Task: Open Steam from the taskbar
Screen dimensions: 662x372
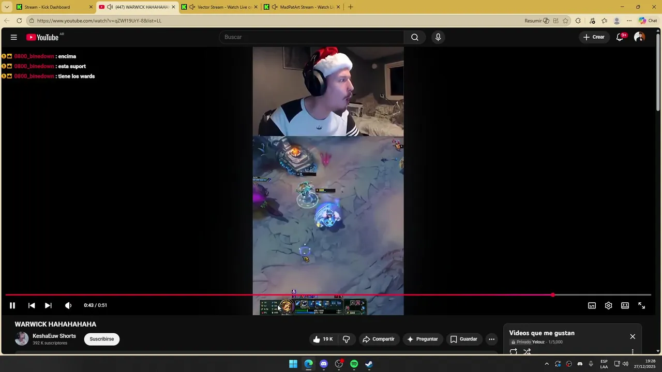Action: pyautogui.click(x=369, y=364)
